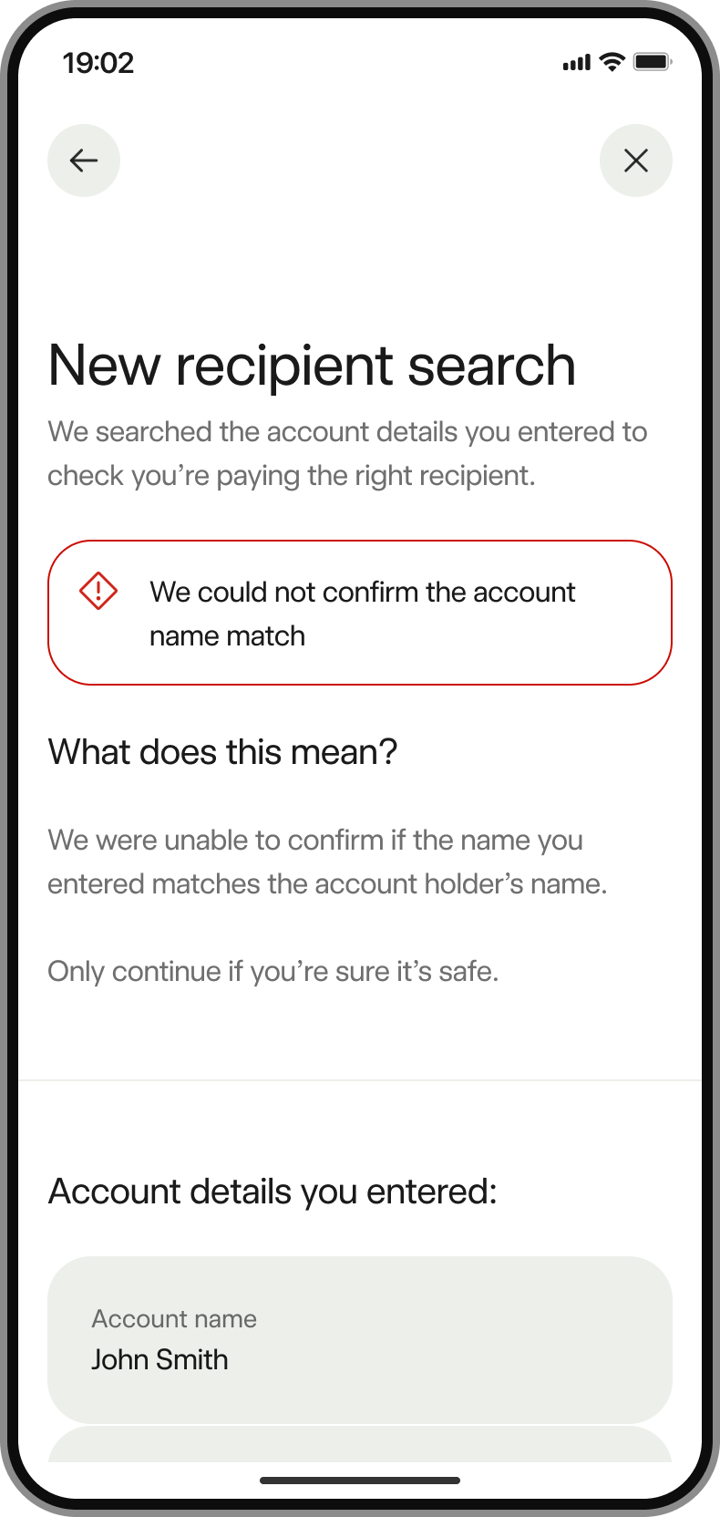Viewport: 720px width, 1517px height.
Task: Tap the home indicator bar at bottom
Action: tap(360, 1481)
